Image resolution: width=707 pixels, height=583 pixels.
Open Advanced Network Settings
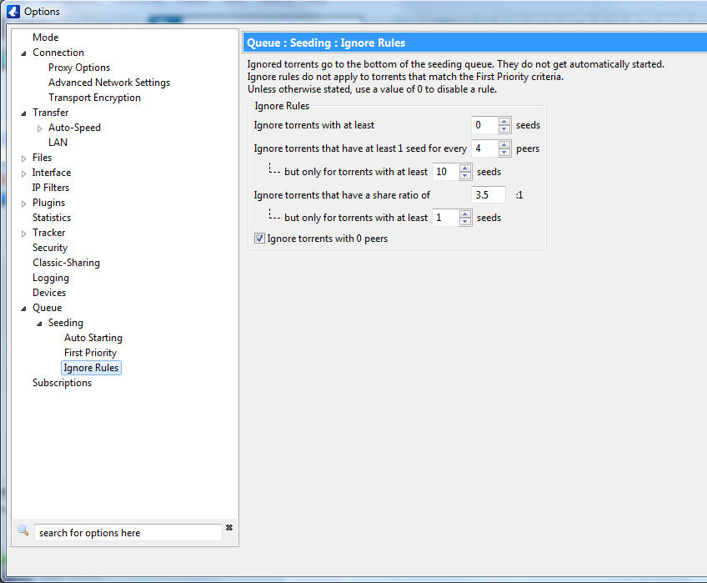[x=109, y=83]
